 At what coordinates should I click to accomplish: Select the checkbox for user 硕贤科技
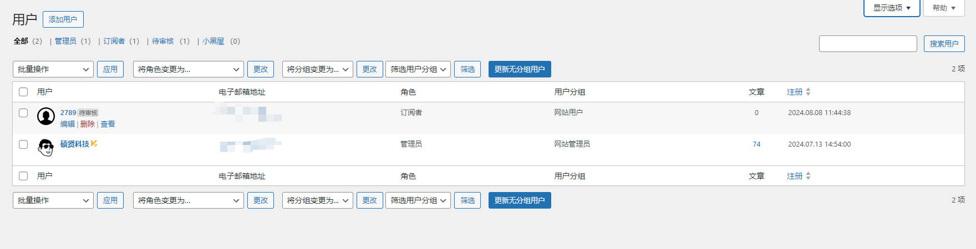pyautogui.click(x=23, y=144)
